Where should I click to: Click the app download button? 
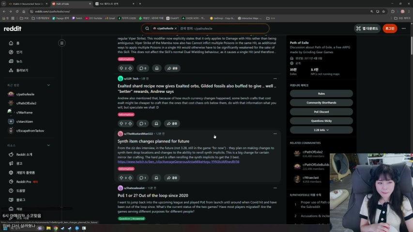point(367,29)
